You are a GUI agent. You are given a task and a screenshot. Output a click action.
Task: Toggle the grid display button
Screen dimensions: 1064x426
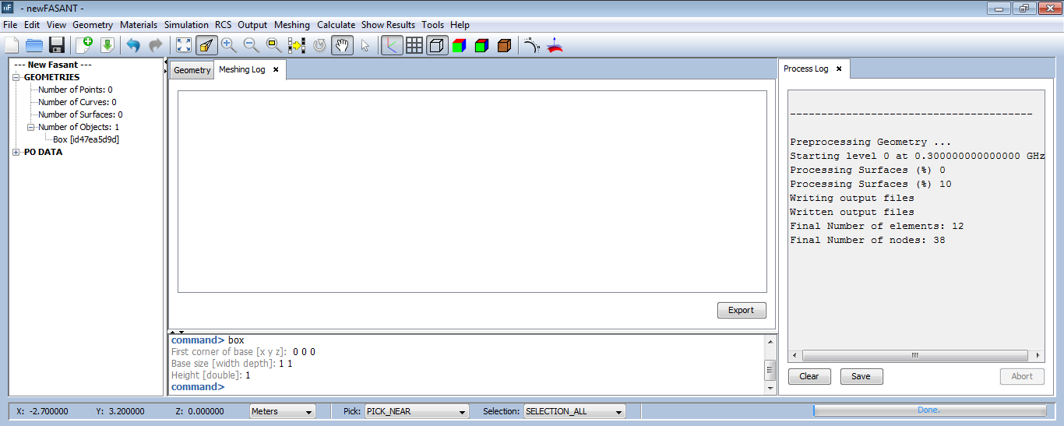pyautogui.click(x=414, y=45)
